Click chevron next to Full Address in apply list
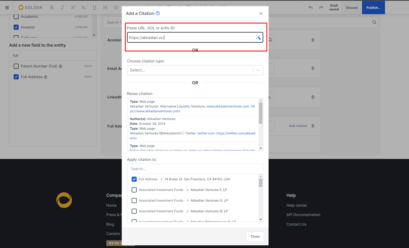 pyautogui.click(x=162, y=179)
